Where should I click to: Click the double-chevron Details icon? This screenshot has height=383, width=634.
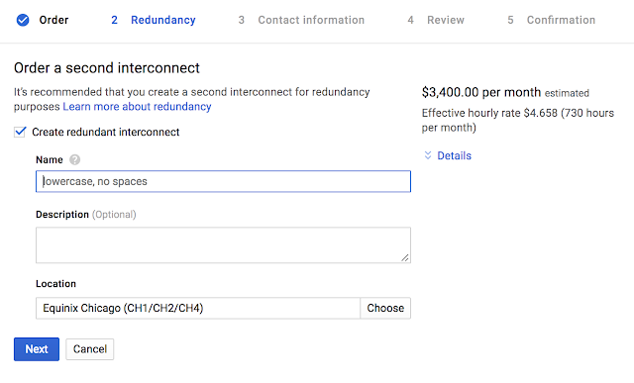[x=428, y=155]
